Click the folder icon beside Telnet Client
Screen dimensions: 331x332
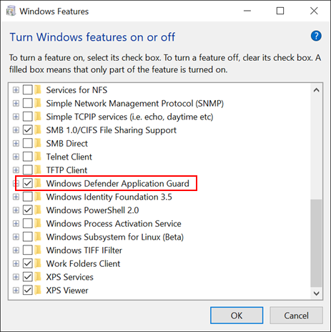pos(38,157)
